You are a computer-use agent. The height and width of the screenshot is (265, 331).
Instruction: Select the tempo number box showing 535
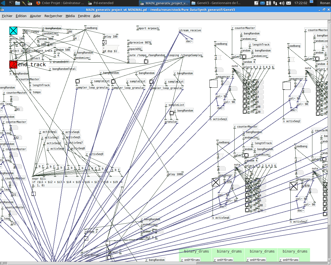click(x=26, y=32)
